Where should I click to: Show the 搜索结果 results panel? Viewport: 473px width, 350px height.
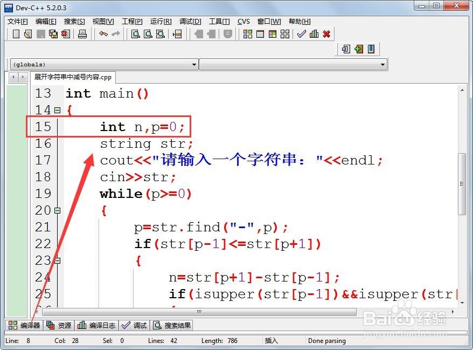(172, 325)
